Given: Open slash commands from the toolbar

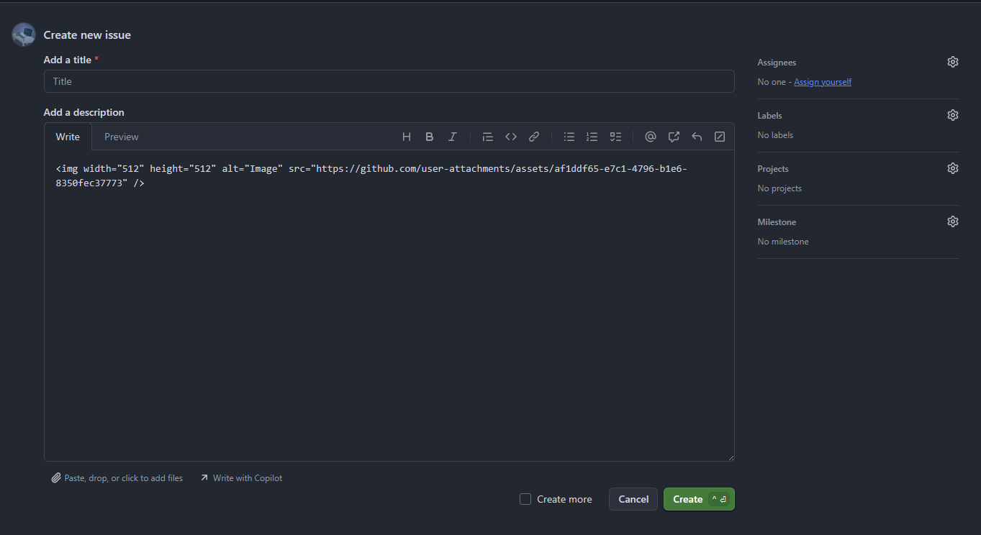Looking at the screenshot, I should pyautogui.click(x=720, y=137).
